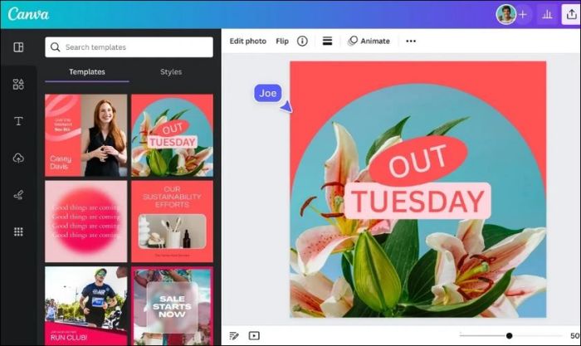Select the Text tool in sidebar
This screenshot has height=346, width=581.
point(18,121)
